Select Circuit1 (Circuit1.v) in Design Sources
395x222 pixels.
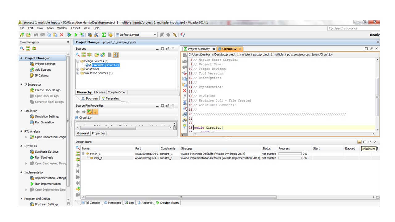click(x=106, y=65)
